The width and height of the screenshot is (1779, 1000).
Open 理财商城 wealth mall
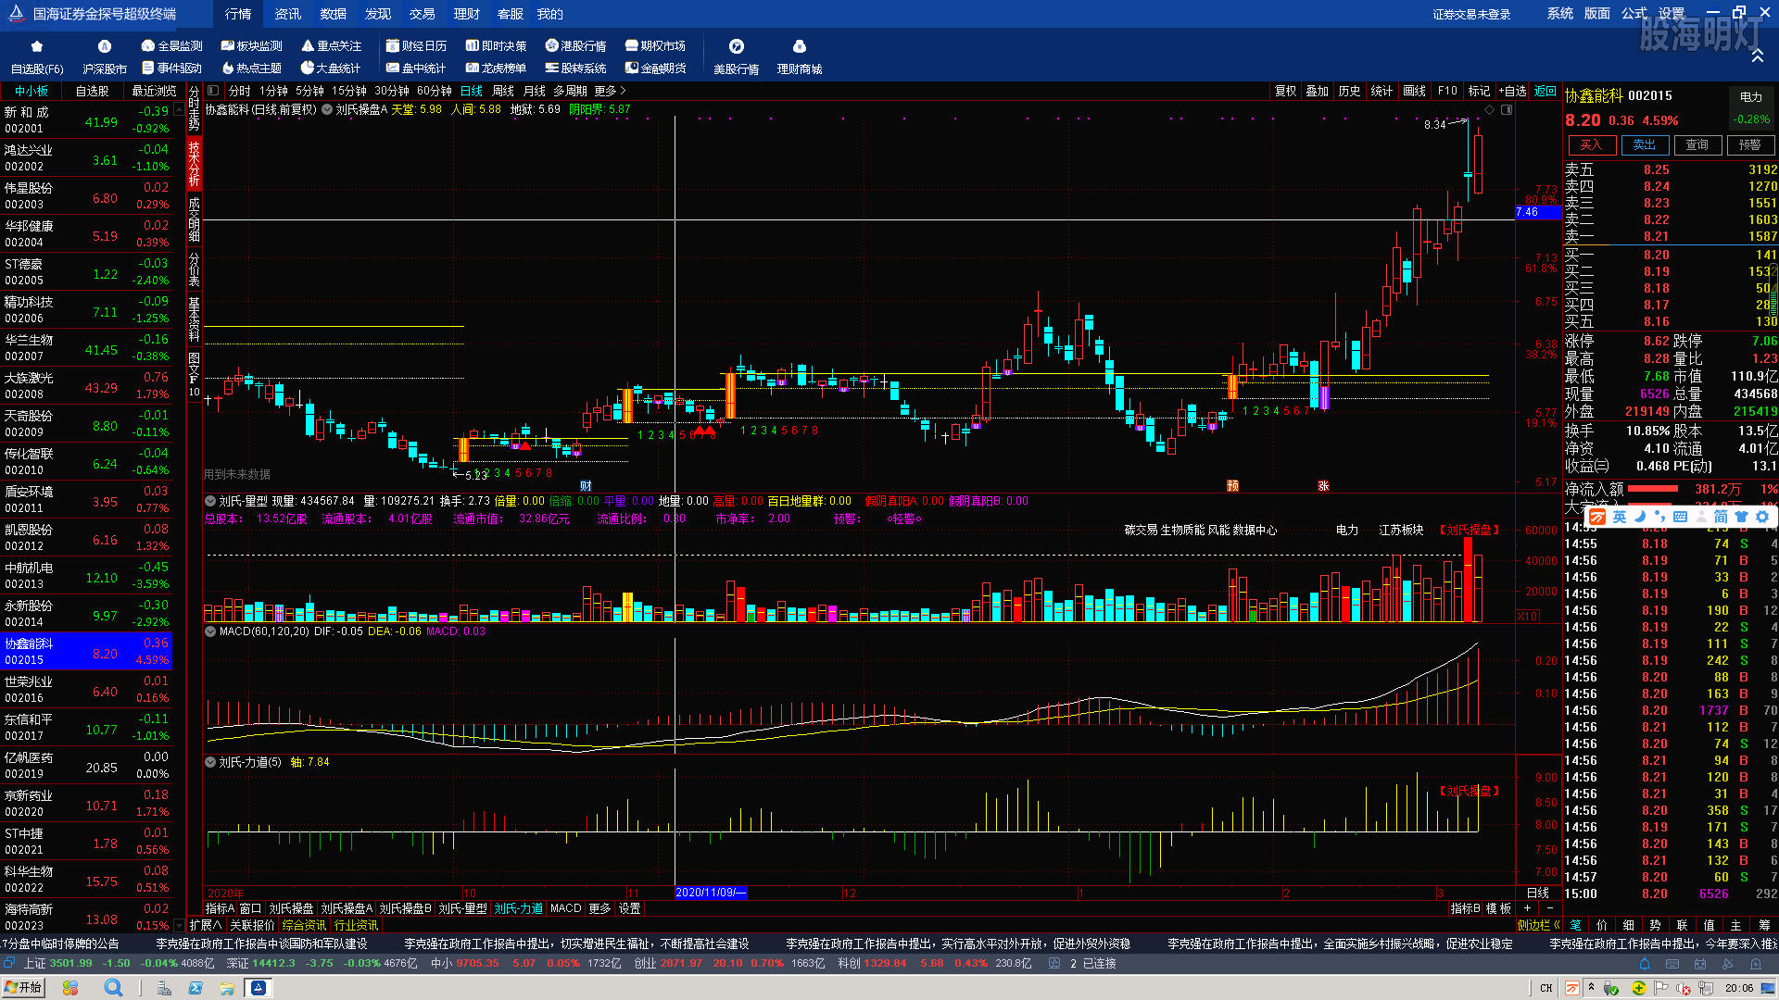tap(800, 56)
